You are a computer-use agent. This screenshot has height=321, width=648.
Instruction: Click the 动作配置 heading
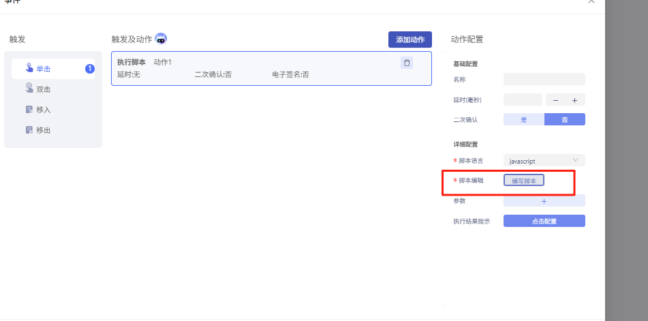pyautogui.click(x=467, y=40)
